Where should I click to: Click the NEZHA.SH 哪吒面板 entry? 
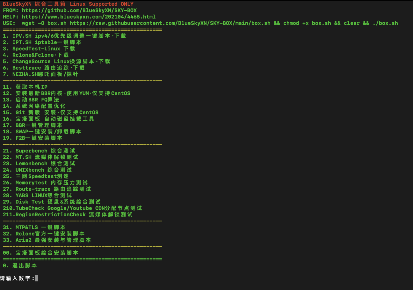pos(40,74)
